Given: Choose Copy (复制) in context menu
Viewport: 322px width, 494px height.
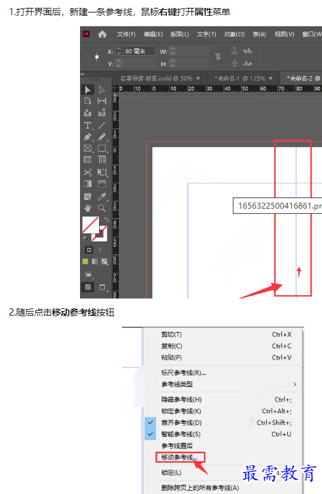Looking at the screenshot, I should [223, 346].
